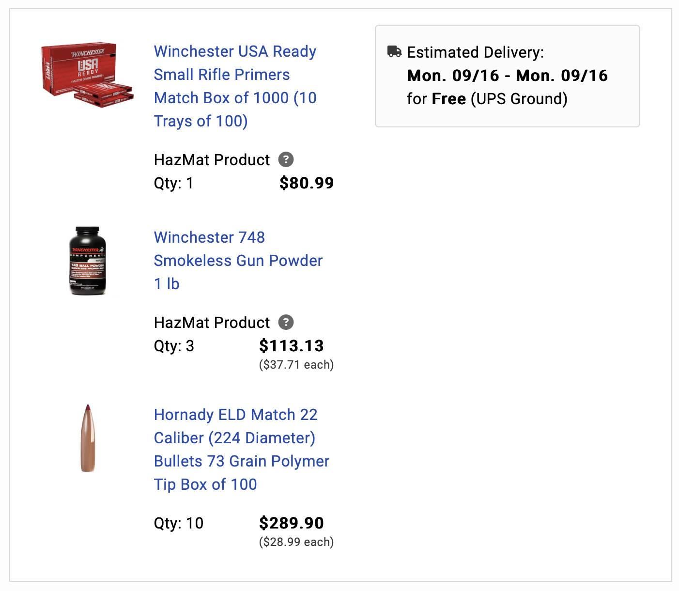Click the $289.90 bullets price

[x=291, y=523]
